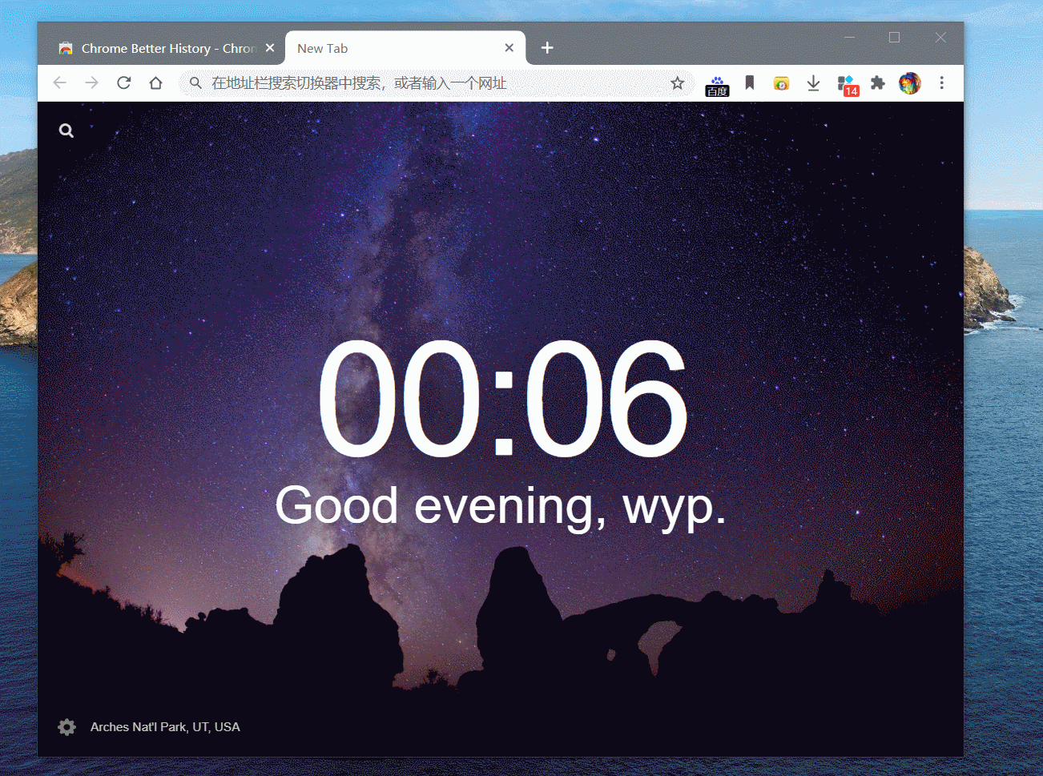Open the Extensions puzzle-piece menu
This screenshot has width=1043, height=776.
[x=878, y=82]
